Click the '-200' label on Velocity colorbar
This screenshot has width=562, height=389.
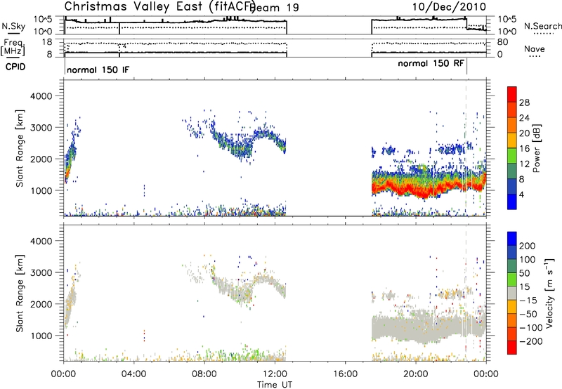(x=530, y=341)
